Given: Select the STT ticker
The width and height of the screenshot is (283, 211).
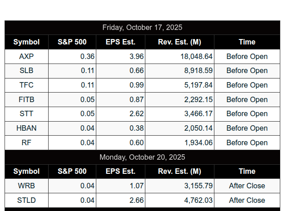Looking at the screenshot, I should [26, 113].
